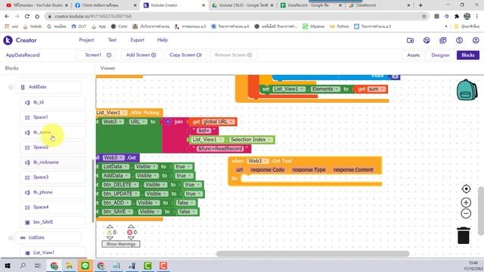
Task: Collapse the ListData component tree
Action: pos(11,238)
